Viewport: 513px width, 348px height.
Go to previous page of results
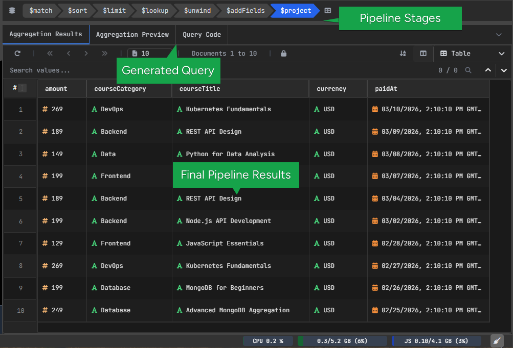[x=69, y=53]
